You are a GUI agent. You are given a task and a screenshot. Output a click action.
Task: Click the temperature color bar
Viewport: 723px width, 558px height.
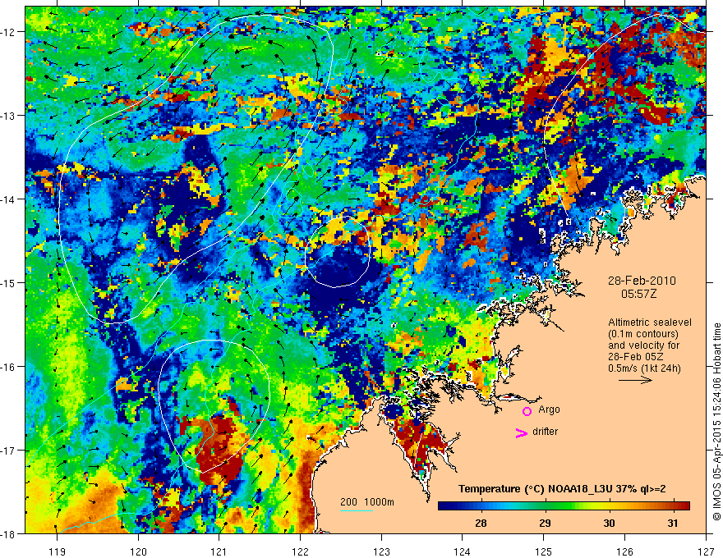point(564,505)
